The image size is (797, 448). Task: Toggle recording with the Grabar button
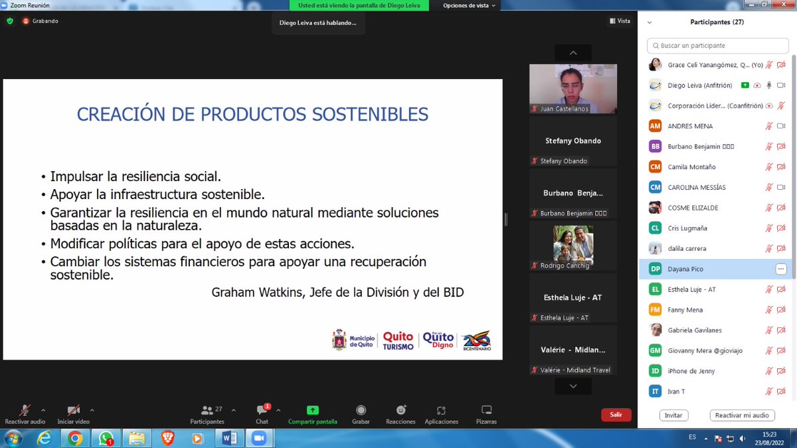coord(361,415)
